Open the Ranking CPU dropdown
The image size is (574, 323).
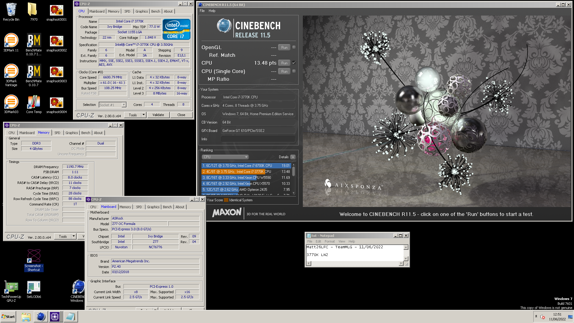[225, 157]
